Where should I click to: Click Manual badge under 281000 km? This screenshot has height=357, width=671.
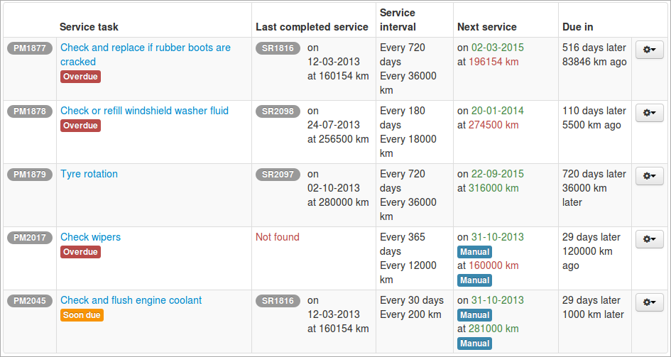click(474, 344)
